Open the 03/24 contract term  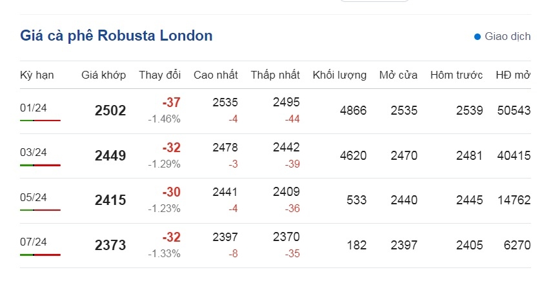pos(34,153)
